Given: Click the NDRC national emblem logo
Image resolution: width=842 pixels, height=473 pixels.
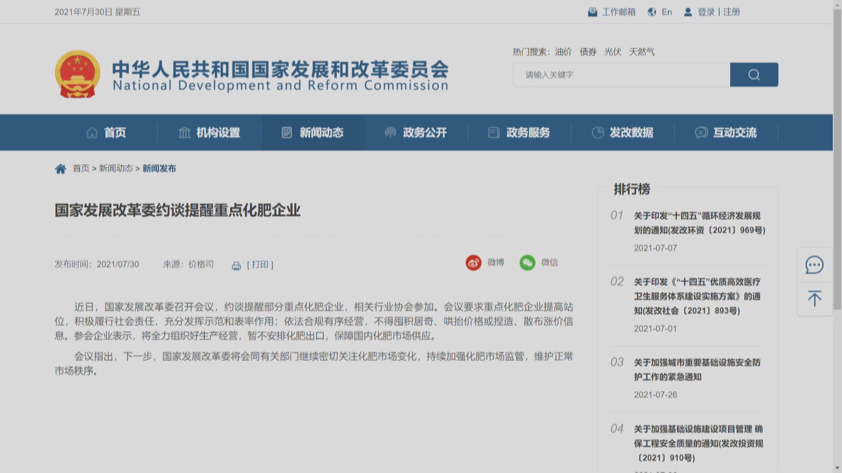Looking at the screenshot, I should 77,73.
